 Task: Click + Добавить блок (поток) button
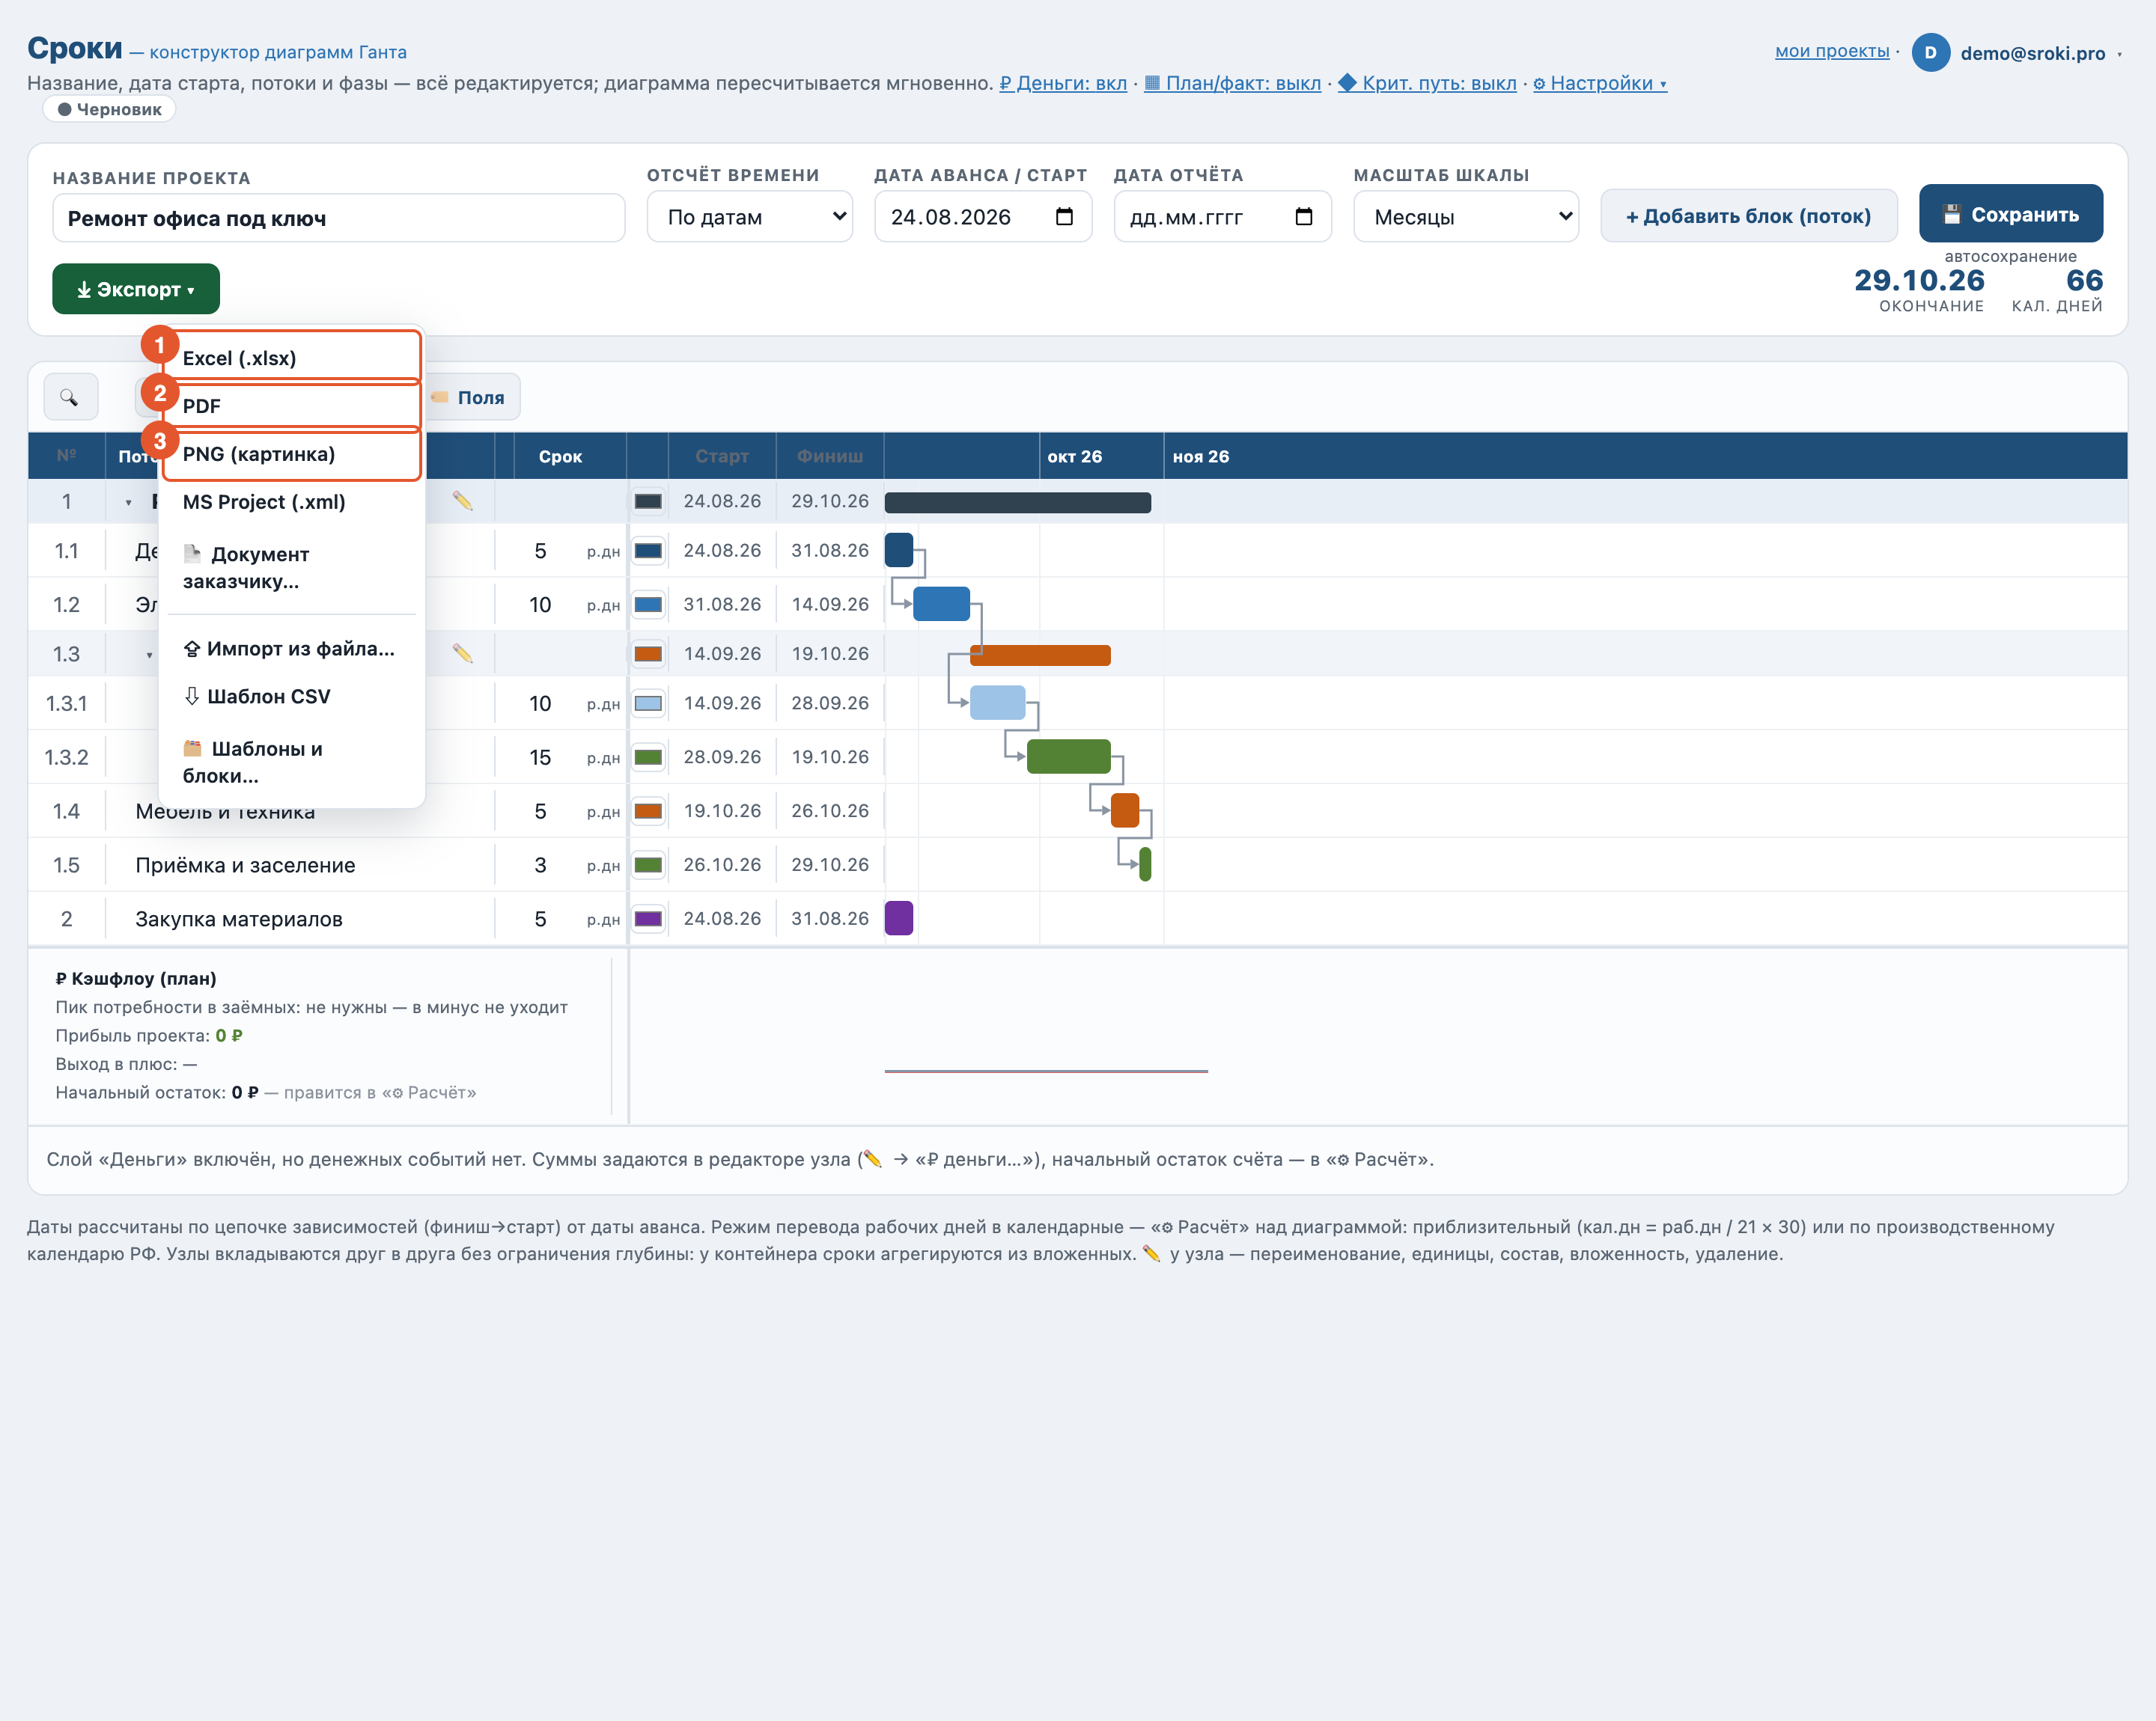(1748, 216)
